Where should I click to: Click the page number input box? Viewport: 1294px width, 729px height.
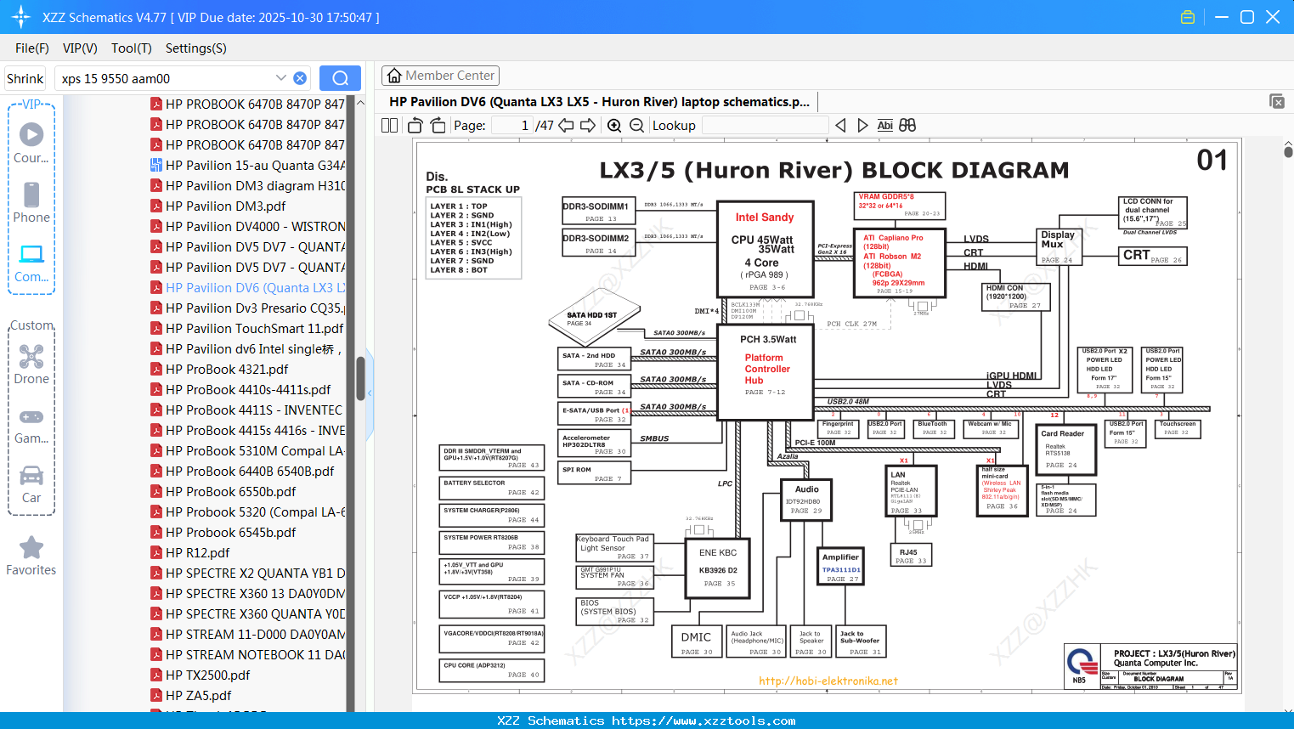pos(512,125)
